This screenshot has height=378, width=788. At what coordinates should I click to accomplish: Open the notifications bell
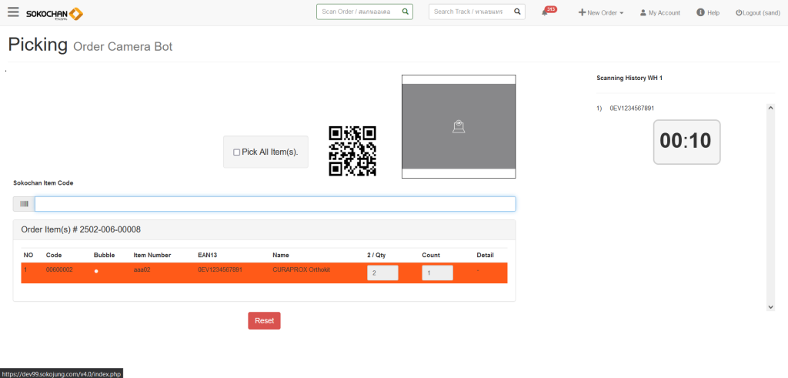click(545, 12)
